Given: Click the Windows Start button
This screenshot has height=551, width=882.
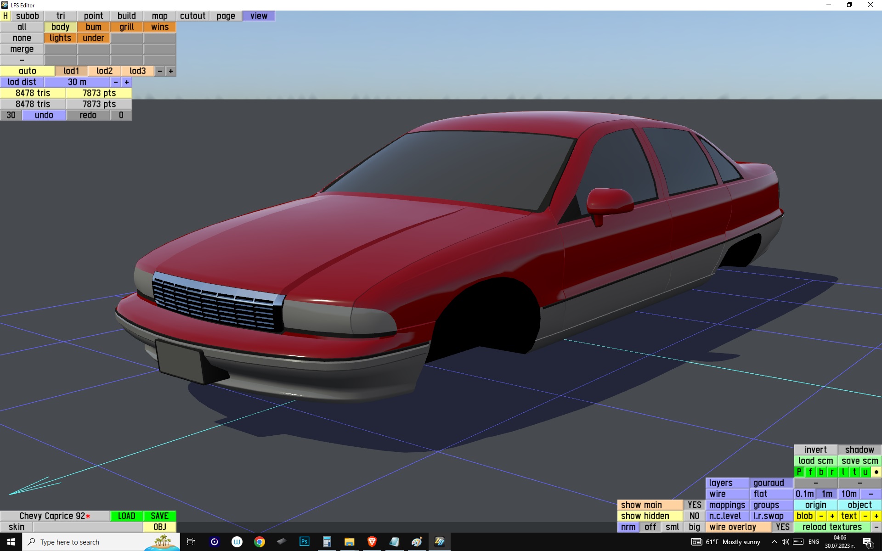Looking at the screenshot, I should (11, 542).
